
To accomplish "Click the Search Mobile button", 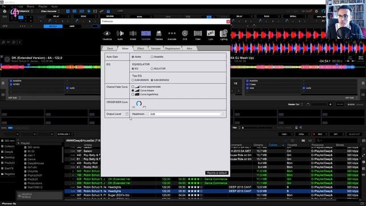I will pyautogui.click(x=39, y=196).
